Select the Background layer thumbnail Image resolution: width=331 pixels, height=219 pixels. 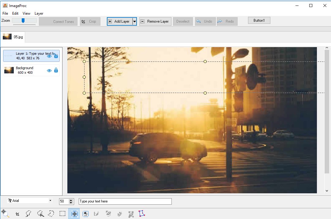pyautogui.click(x=9, y=70)
